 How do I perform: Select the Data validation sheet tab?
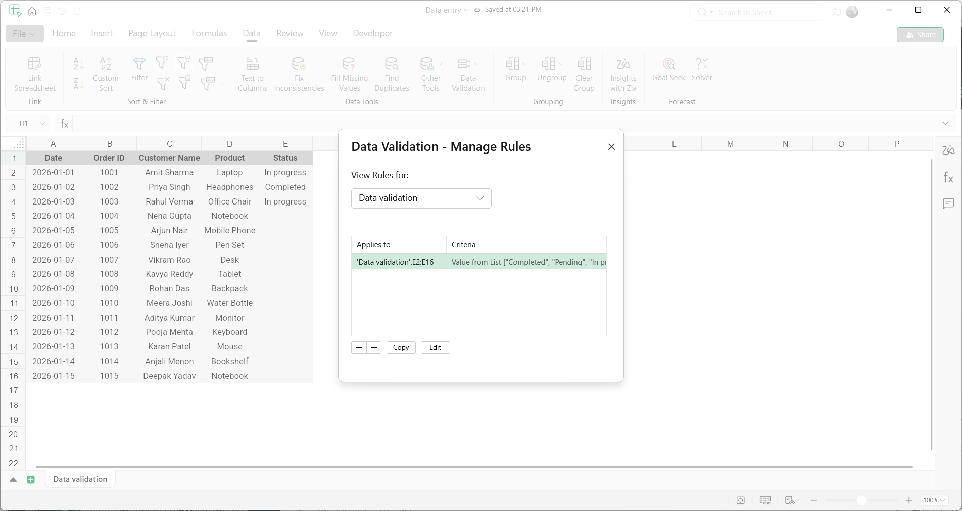click(80, 479)
